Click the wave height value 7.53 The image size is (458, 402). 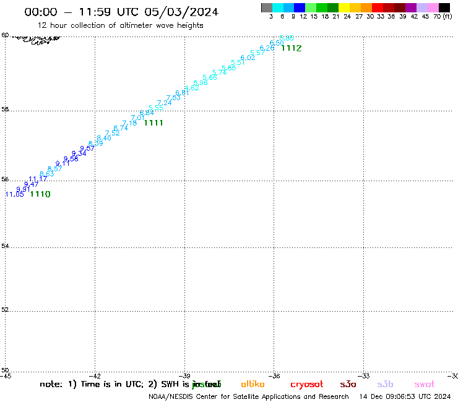point(173,98)
